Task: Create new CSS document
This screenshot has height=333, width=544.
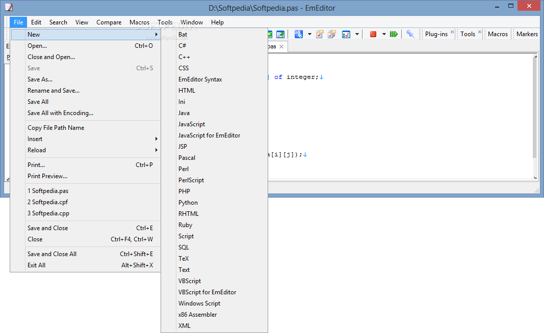Action: point(215,68)
